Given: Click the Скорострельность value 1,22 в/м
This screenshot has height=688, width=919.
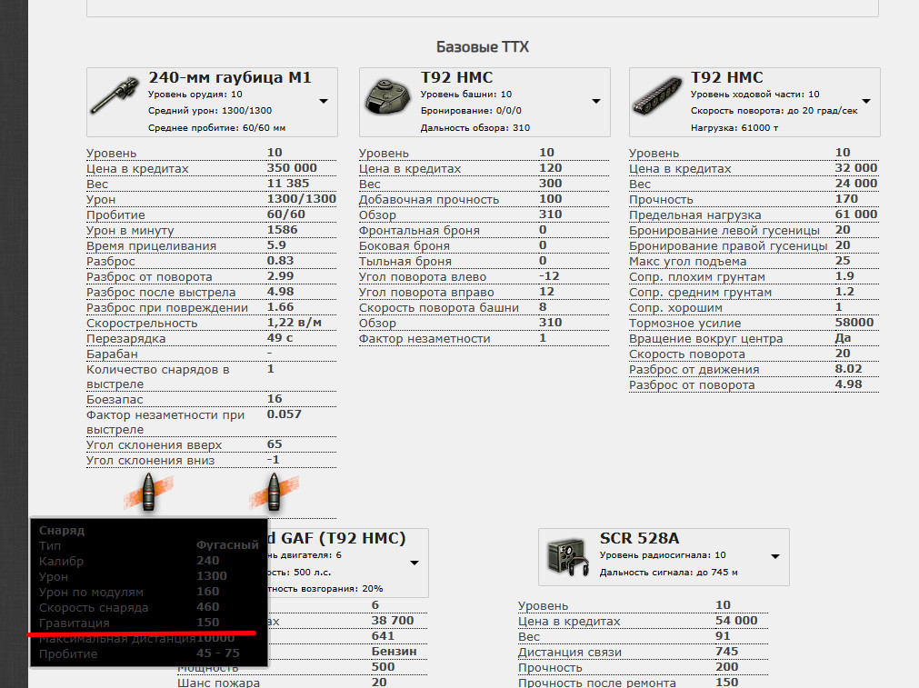Looking at the screenshot, I should pyautogui.click(x=295, y=323).
